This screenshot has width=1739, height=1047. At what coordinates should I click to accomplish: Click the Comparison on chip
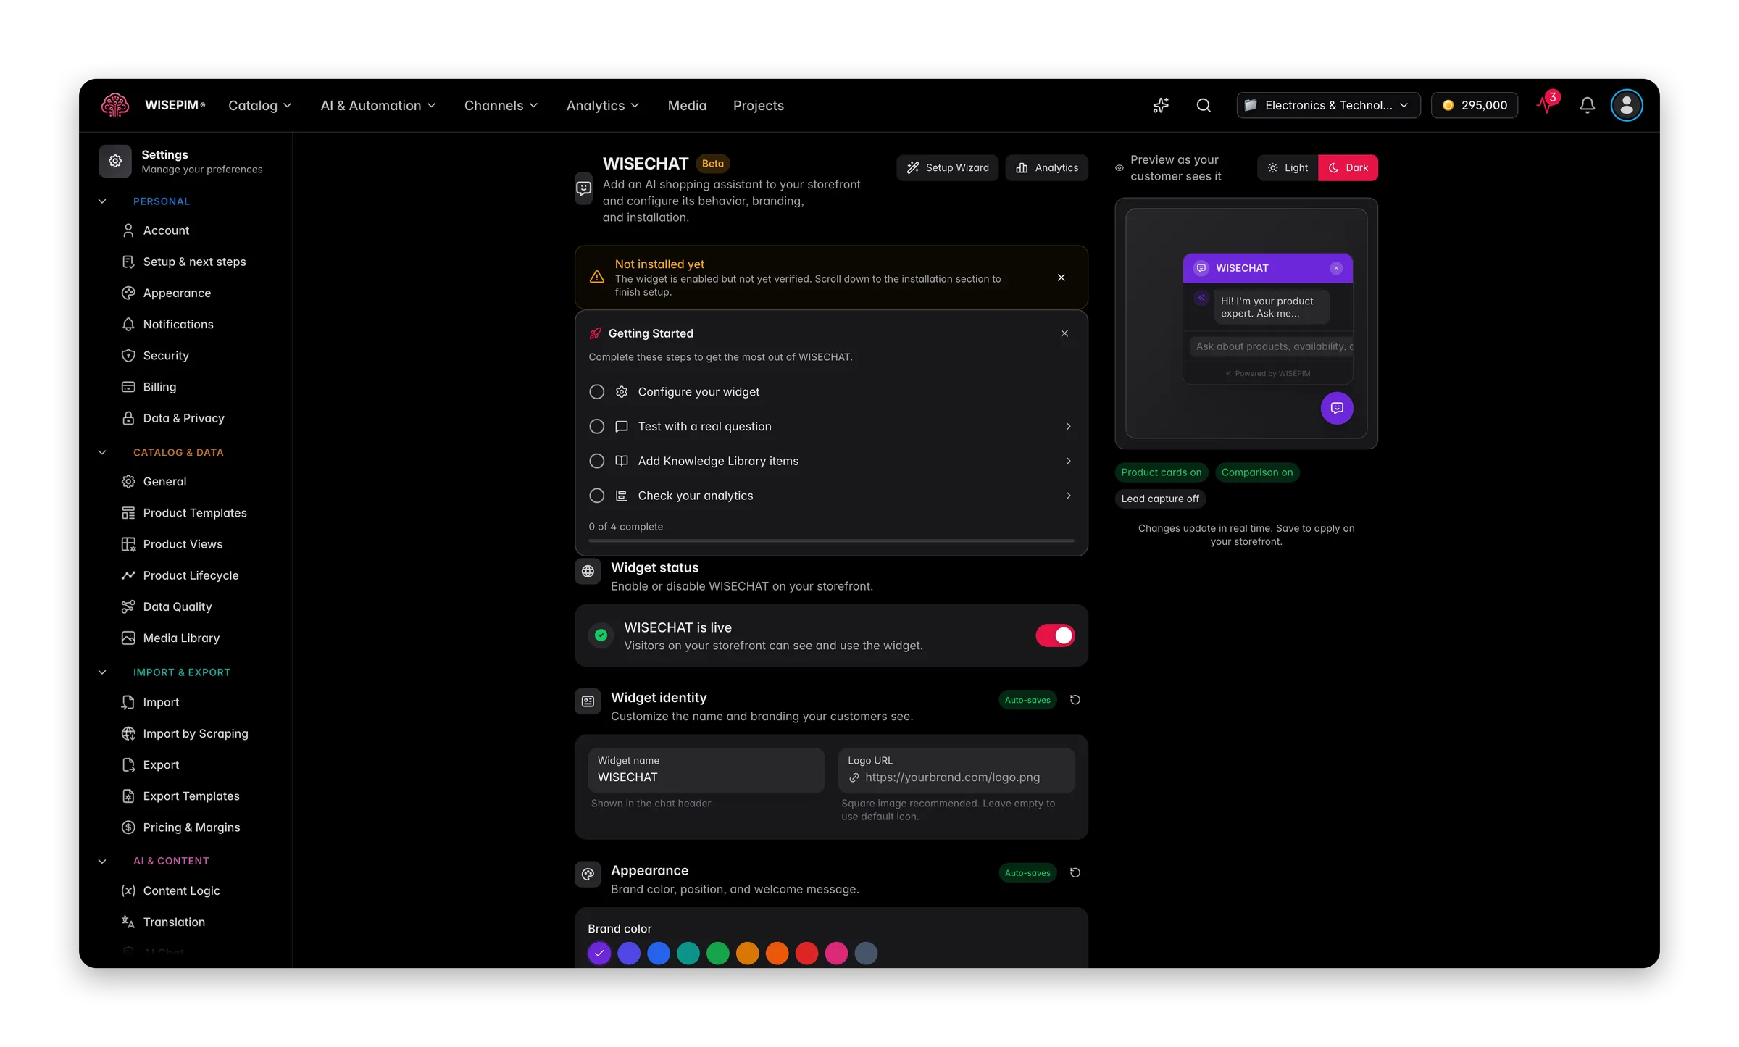coord(1257,472)
